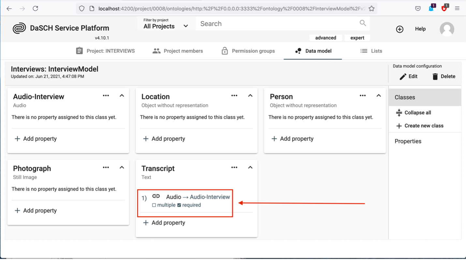
Task: Open the browser hamburger menu
Action: 457,9
